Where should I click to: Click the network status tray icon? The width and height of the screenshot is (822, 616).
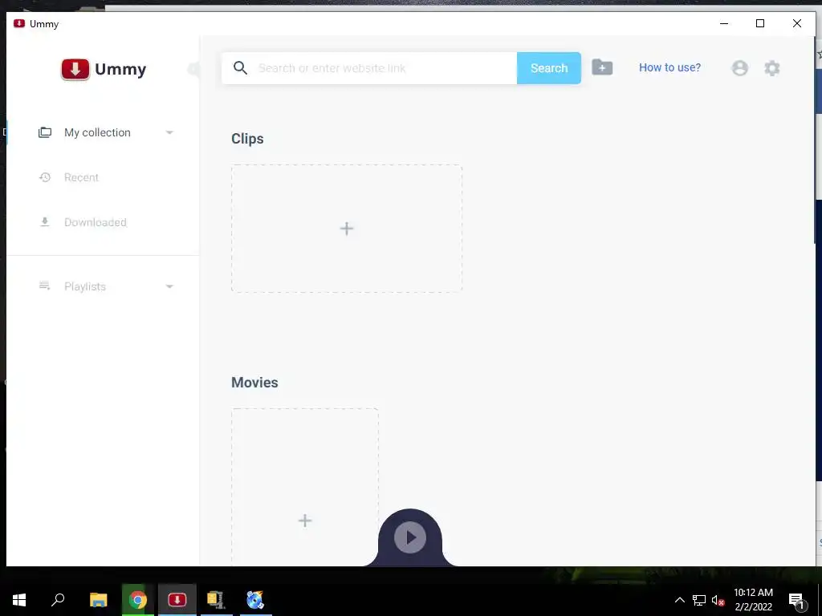pos(699,600)
